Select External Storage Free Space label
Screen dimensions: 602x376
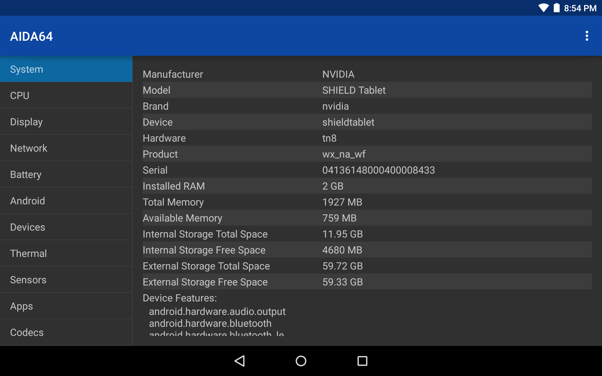point(205,282)
